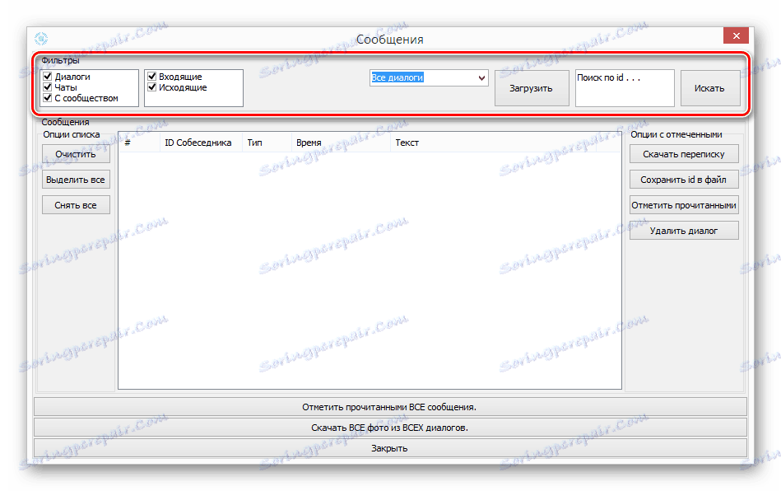Screen dimensions: 781x491
Task: Close the Сообщения window
Action: pos(737,36)
